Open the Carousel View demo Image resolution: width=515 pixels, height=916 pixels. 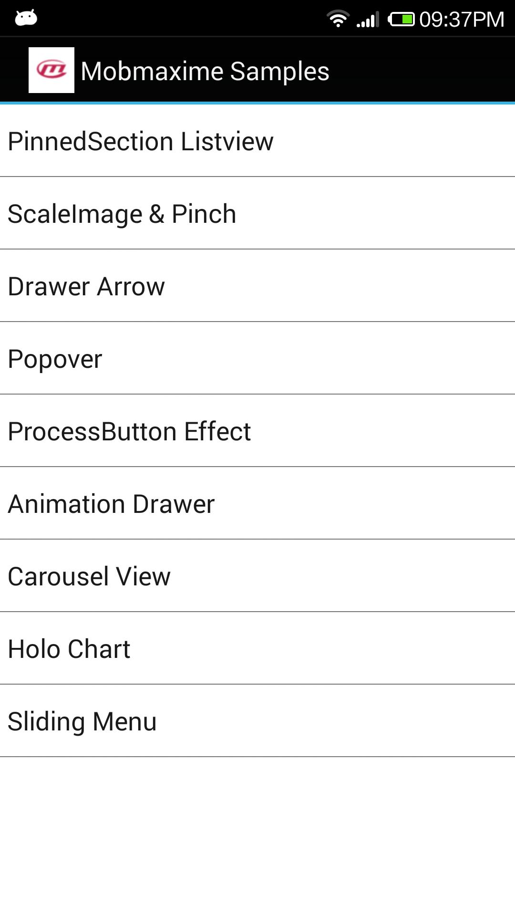[x=89, y=576]
